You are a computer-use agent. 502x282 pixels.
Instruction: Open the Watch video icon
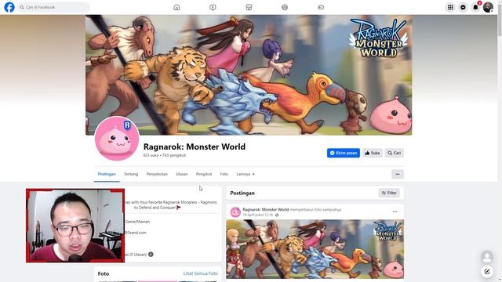pyautogui.click(x=213, y=7)
